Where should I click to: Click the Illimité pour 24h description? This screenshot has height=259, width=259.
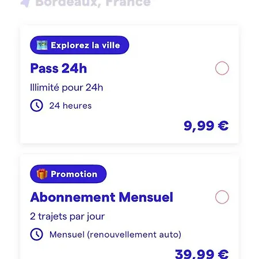67,87
